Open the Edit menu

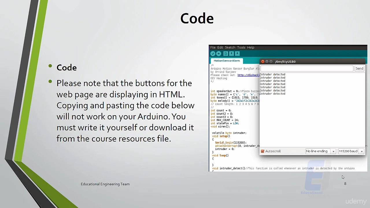(x=220, y=47)
